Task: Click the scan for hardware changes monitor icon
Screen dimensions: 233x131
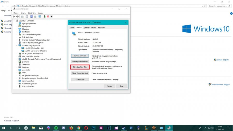Action: pos(40,17)
